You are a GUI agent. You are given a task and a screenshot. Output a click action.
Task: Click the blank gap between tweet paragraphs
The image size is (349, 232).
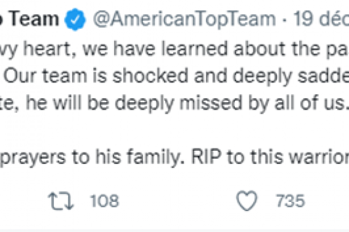tap(175, 130)
